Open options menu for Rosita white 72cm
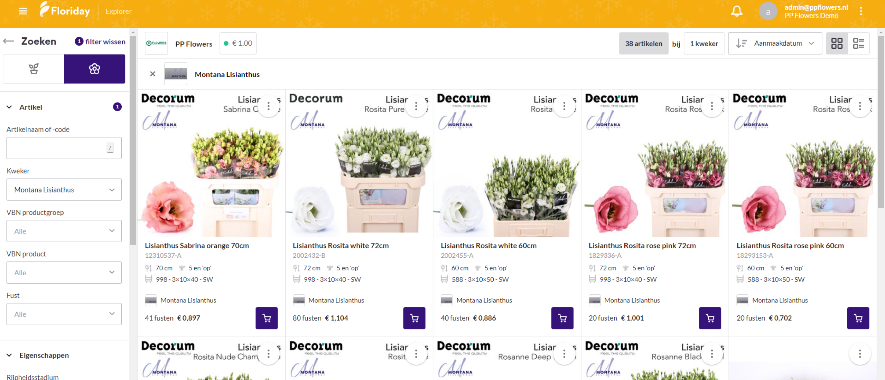Viewport: 885px width, 380px height. coord(416,106)
